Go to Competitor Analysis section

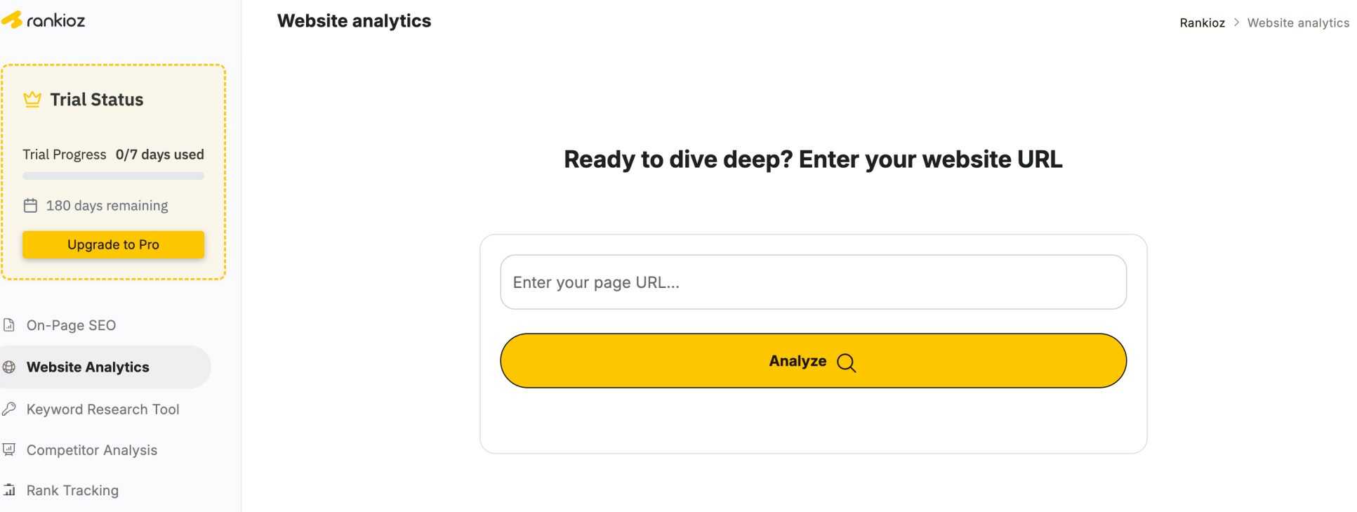click(x=91, y=450)
